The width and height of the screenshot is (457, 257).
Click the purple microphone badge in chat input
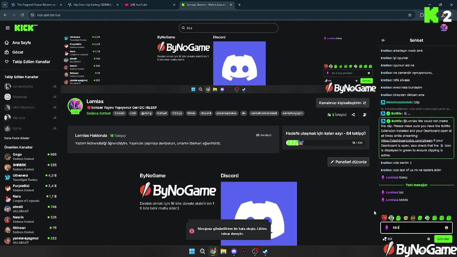387,227
